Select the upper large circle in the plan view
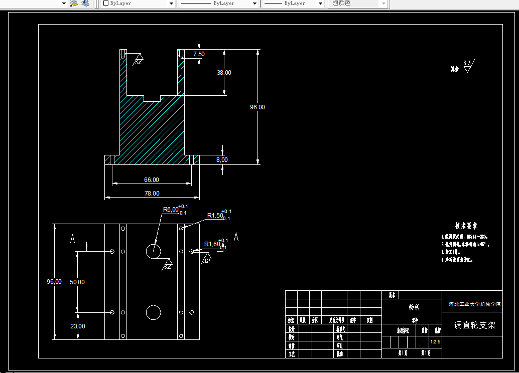 tap(154, 252)
